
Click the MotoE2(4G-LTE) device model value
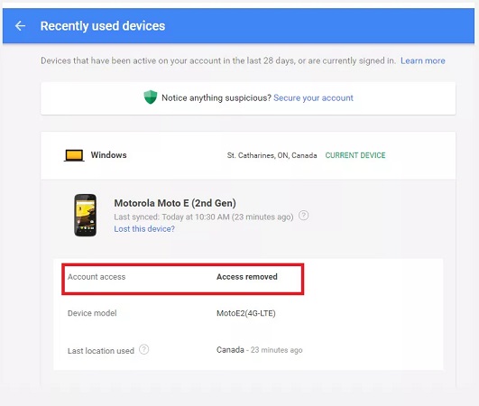coord(246,313)
